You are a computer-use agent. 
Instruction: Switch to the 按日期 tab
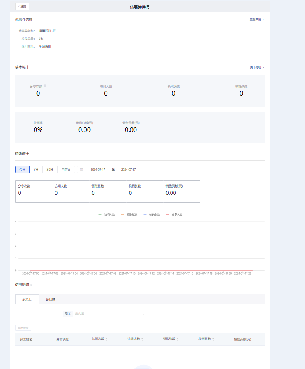51,299
